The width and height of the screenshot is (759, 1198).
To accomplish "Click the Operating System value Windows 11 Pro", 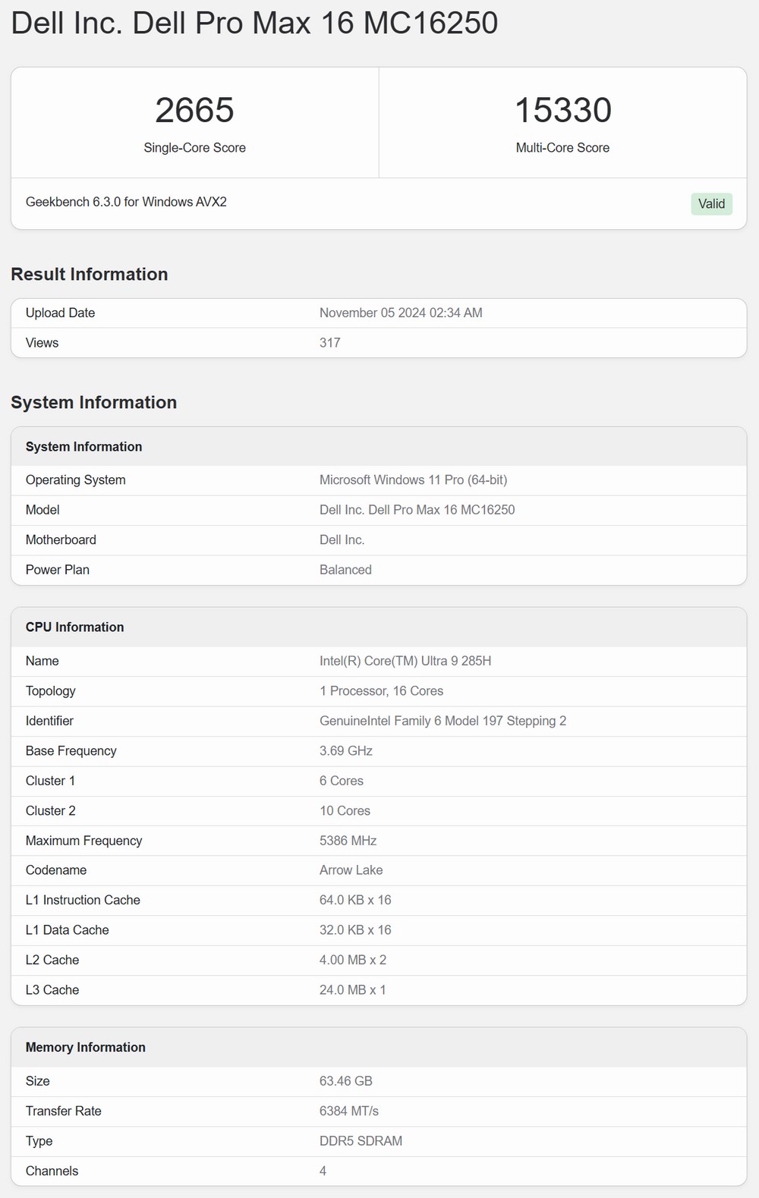I will 413,480.
